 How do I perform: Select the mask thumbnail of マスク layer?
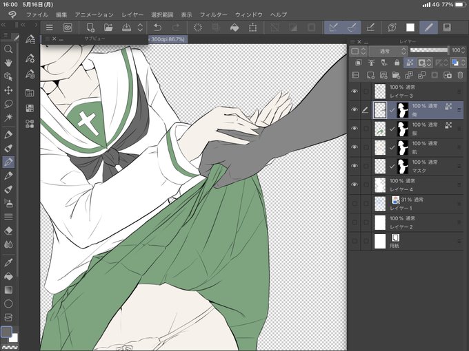pyautogui.click(x=403, y=167)
